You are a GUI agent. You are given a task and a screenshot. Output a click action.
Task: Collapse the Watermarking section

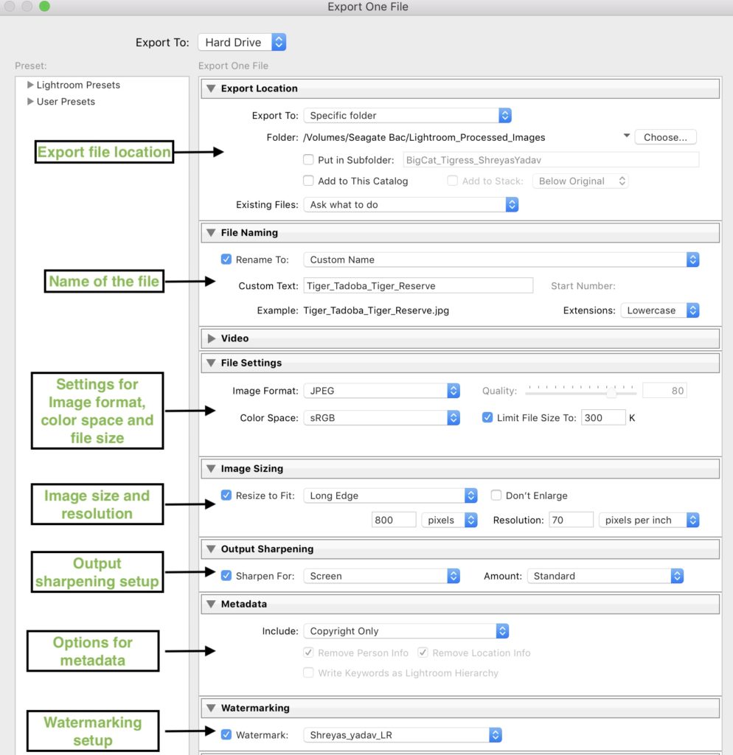coord(211,707)
